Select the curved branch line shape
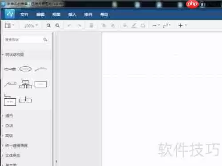This screenshot has width=222, height=166. [40, 69]
